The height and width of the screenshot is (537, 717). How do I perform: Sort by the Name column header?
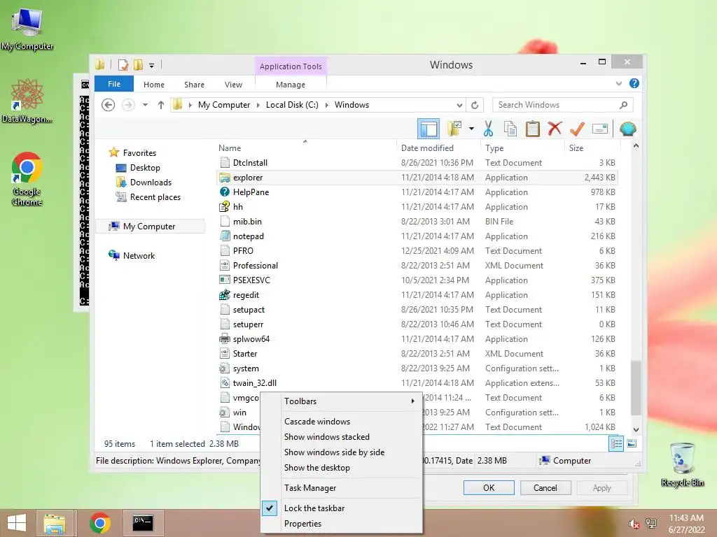(x=306, y=148)
